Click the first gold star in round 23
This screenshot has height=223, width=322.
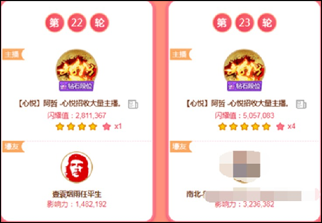pyautogui.click(x=222, y=127)
